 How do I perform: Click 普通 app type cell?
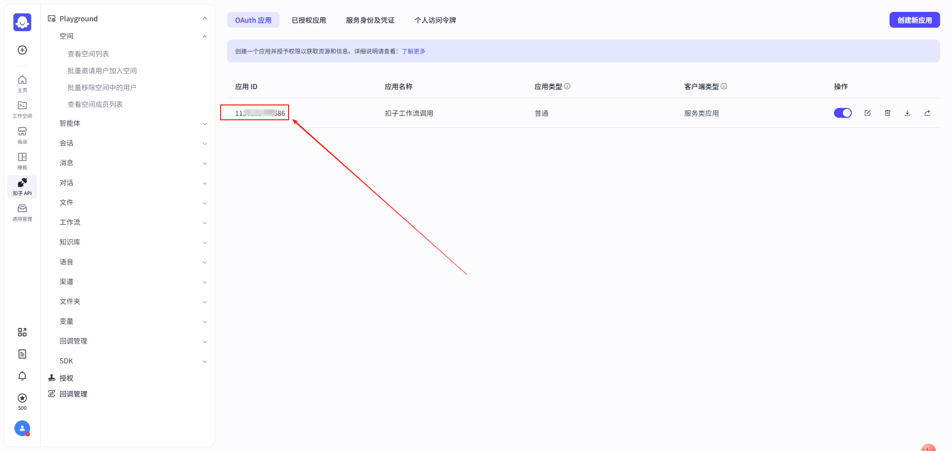(541, 113)
